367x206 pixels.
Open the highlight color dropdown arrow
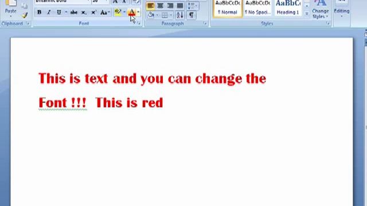(x=124, y=12)
